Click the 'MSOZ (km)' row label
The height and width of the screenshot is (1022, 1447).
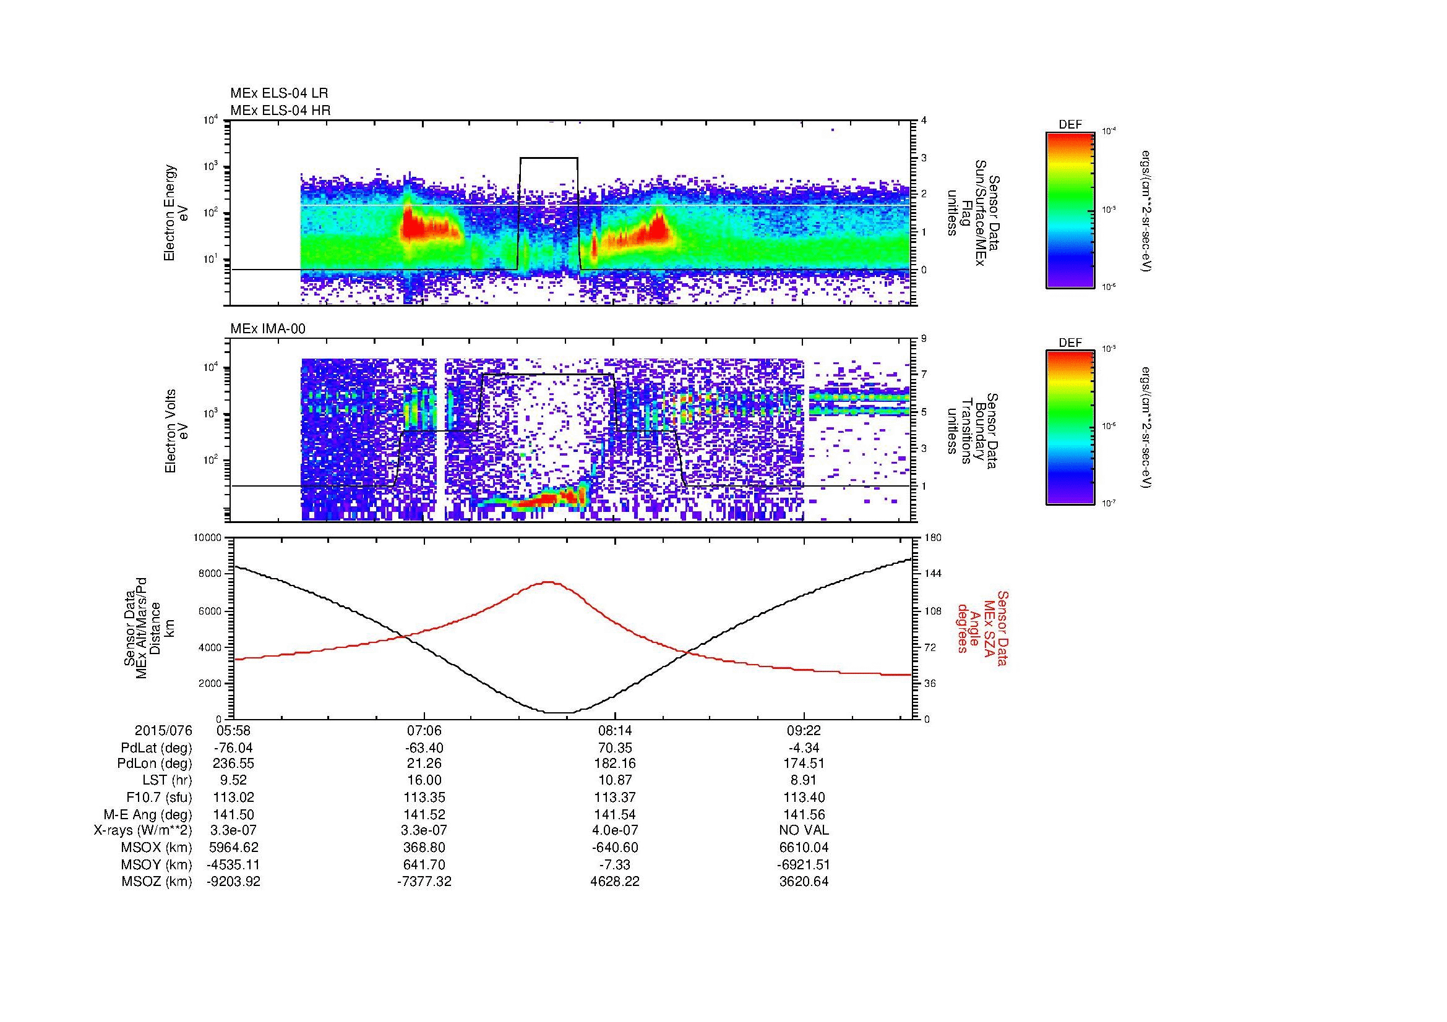157,882
